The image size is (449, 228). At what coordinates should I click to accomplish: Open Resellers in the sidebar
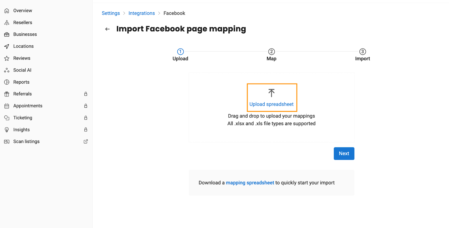23,22
